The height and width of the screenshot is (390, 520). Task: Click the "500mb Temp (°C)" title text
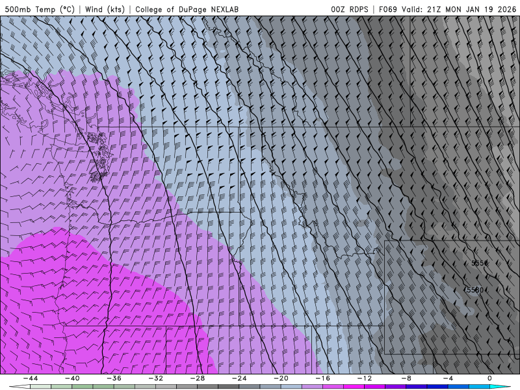click(x=40, y=9)
